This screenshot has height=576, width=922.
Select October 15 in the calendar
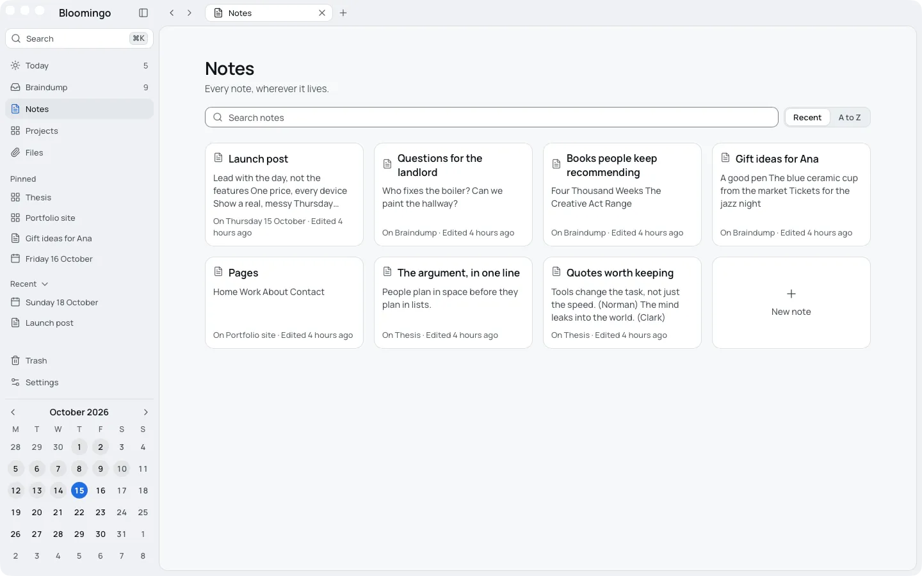tap(79, 490)
